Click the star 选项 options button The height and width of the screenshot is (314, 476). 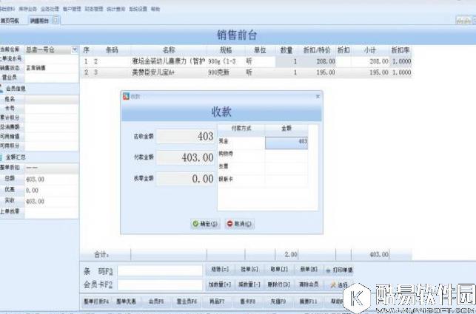(x=339, y=284)
